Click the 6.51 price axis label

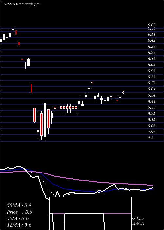coord(152,34)
